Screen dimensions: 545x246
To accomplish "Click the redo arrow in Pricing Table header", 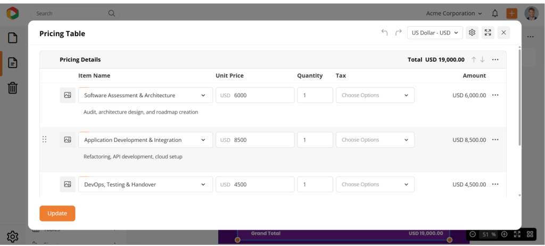I will coord(398,33).
